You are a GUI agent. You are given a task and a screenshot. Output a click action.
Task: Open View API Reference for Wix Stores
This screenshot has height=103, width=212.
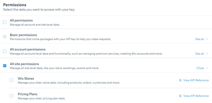coord(196,80)
